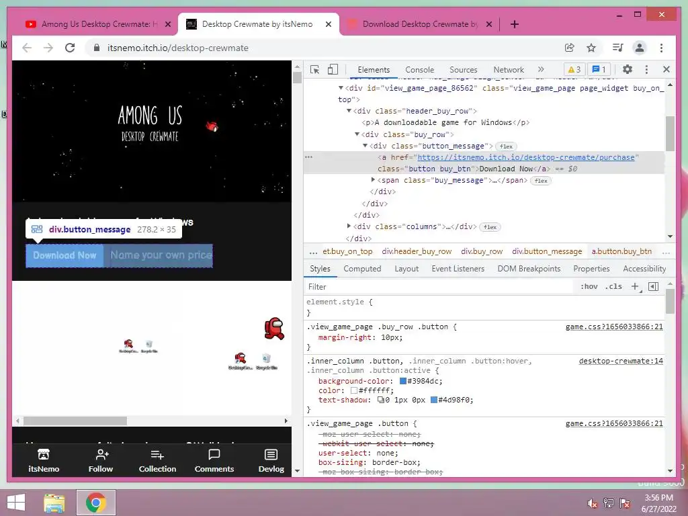Open Comments icon in bottom bar
The height and width of the screenshot is (516, 688).
click(214, 460)
